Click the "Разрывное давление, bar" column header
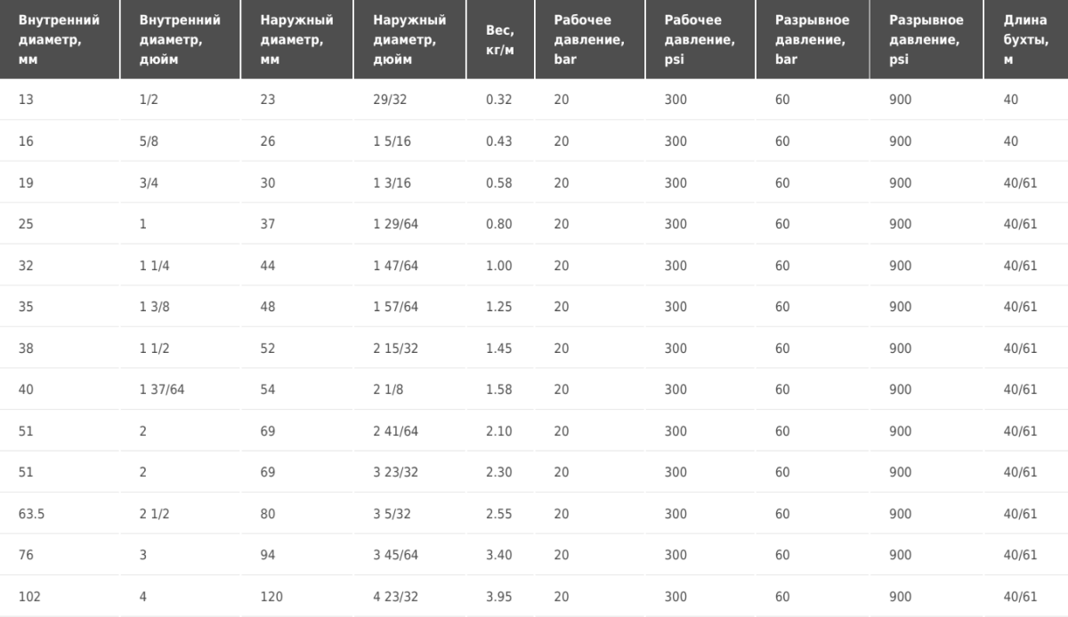 pos(813,40)
